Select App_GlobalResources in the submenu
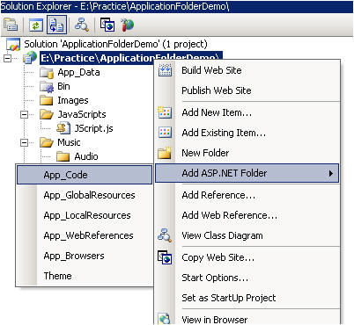The image size is (354, 325). (x=85, y=195)
